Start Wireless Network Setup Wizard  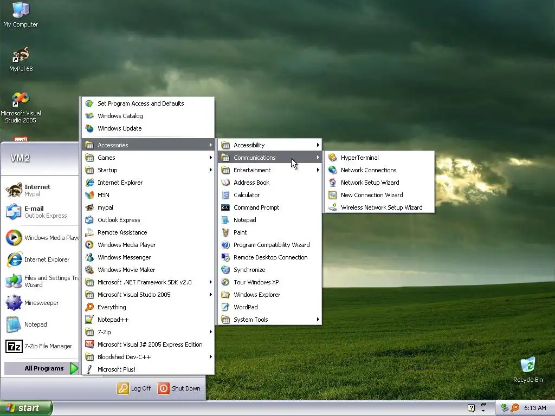click(379, 207)
